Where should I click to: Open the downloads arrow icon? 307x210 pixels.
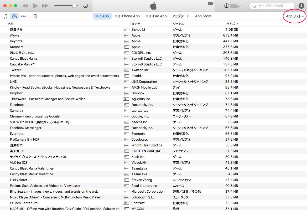(301, 6)
